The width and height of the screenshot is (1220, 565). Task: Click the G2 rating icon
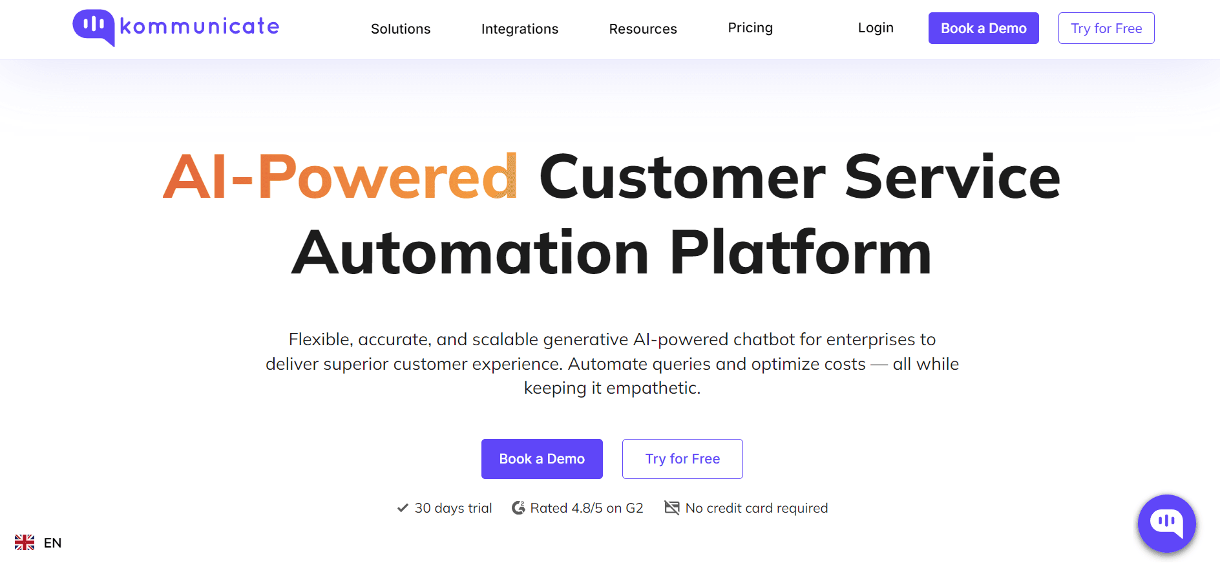tap(518, 508)
